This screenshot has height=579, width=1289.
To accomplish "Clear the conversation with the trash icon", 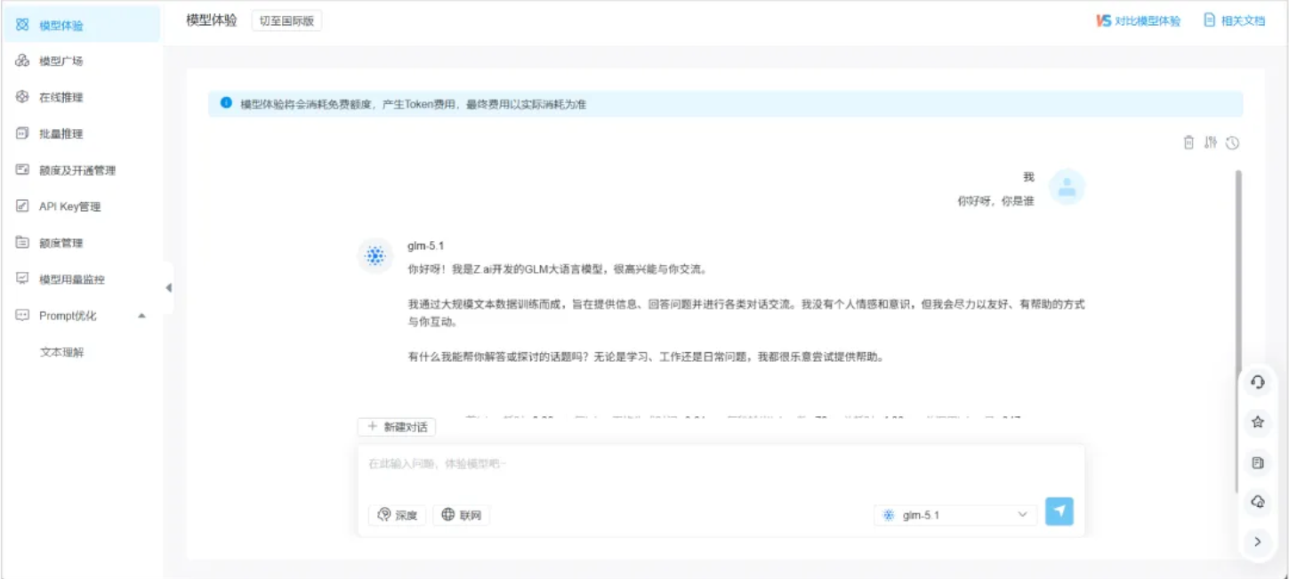I will [1188, 142].
